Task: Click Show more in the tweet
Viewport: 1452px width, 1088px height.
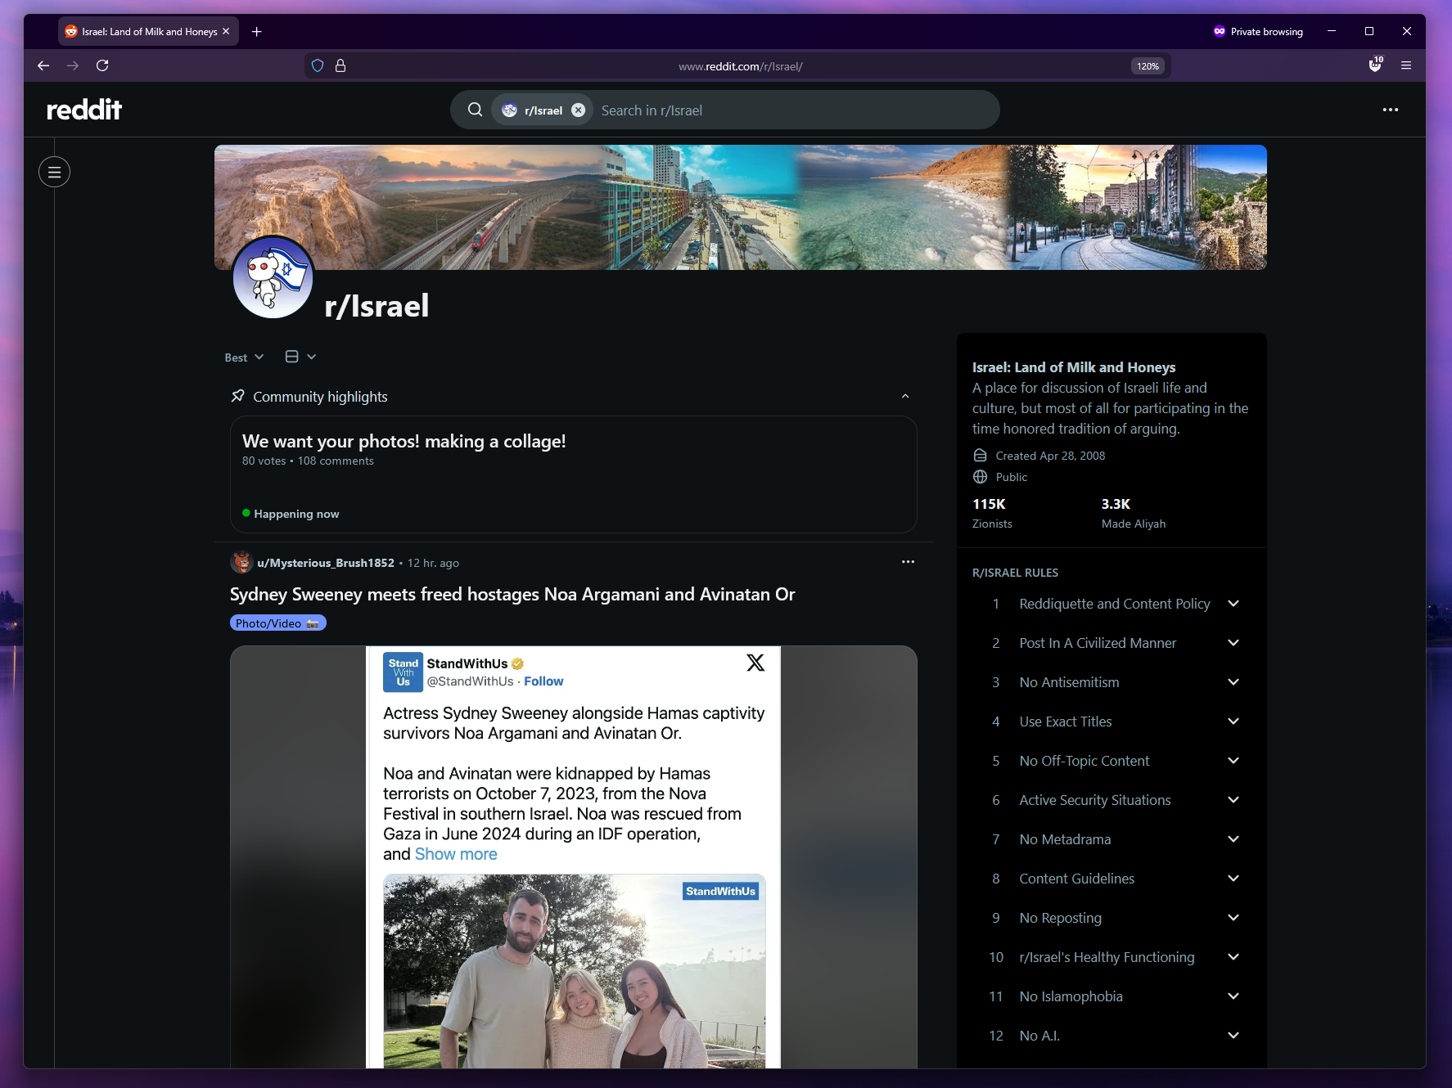Action: pyautogui.click(x=456, y=854)
